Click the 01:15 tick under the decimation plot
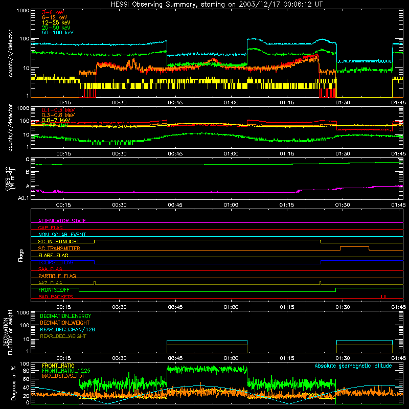Viewport: 409px width, 409px height. (287, 358)
